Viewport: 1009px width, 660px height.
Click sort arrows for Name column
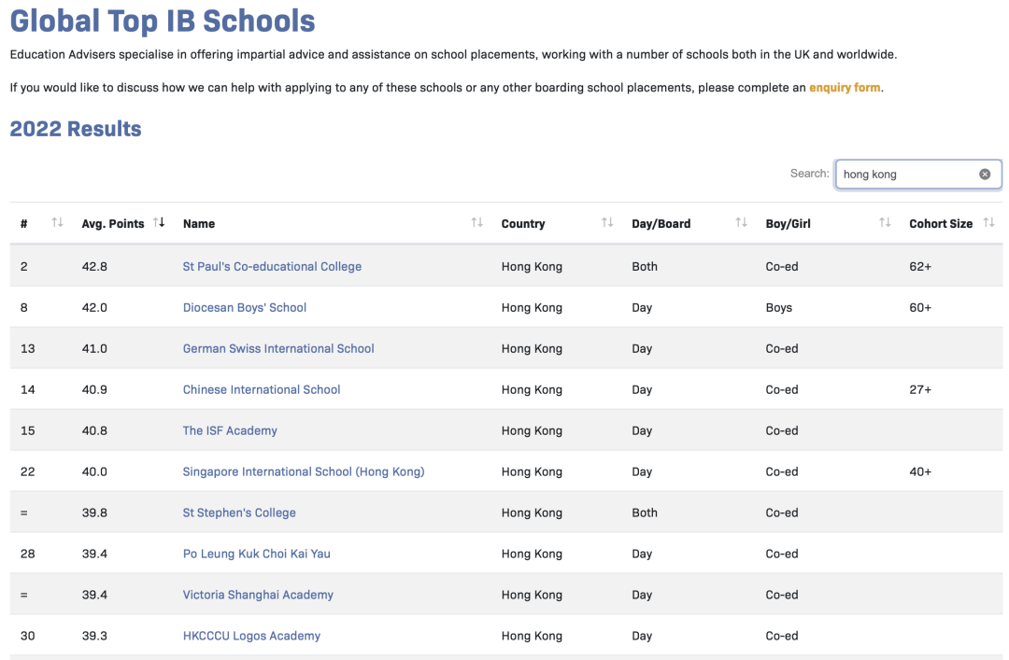476,223
